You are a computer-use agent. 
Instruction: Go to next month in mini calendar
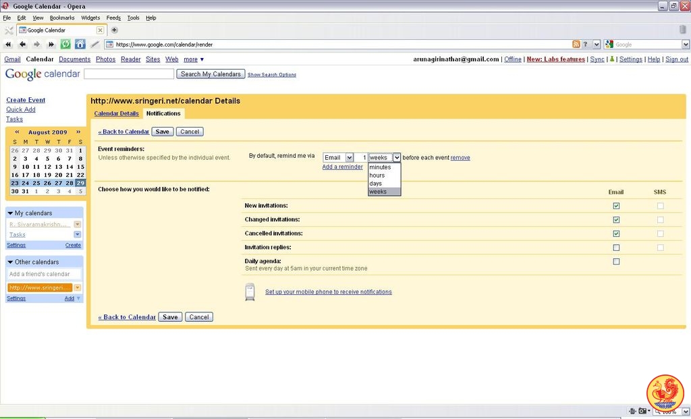78,132
